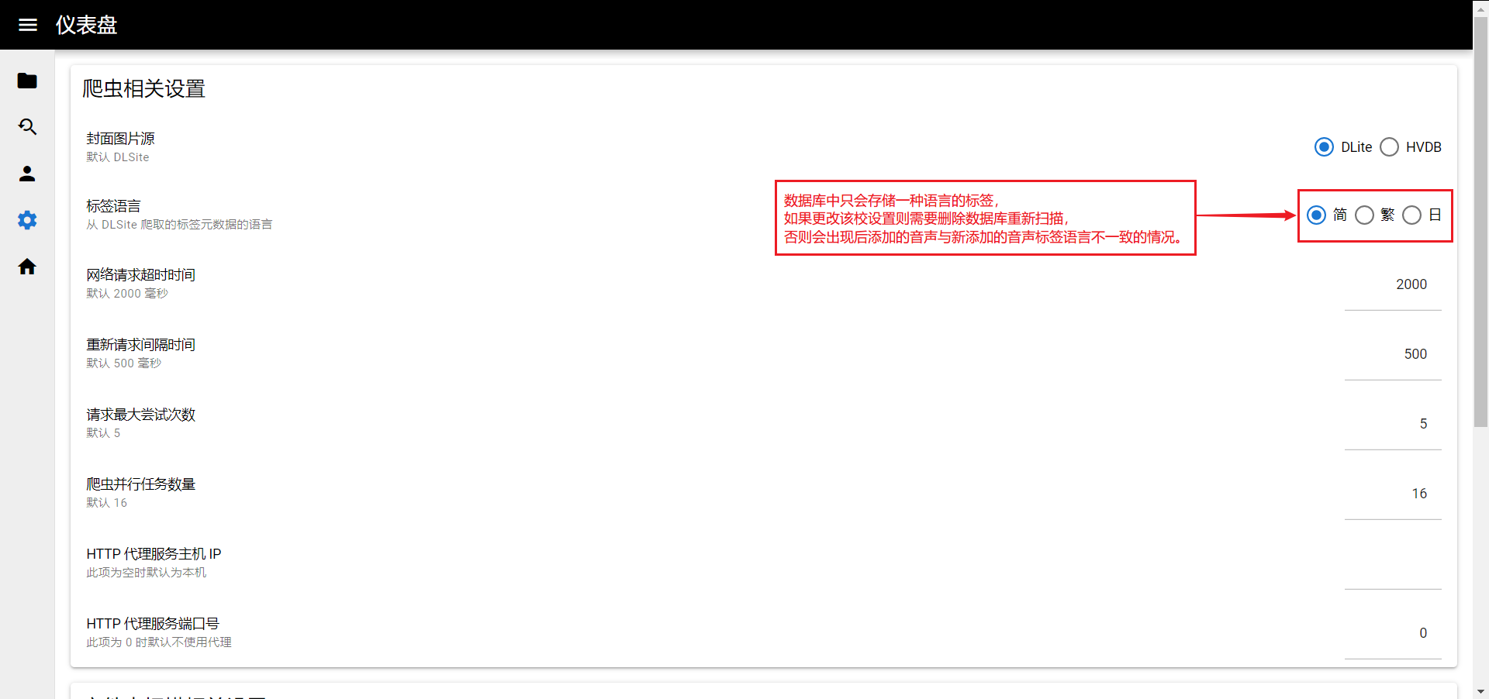Click the 仪表盘 title in header

86,25
